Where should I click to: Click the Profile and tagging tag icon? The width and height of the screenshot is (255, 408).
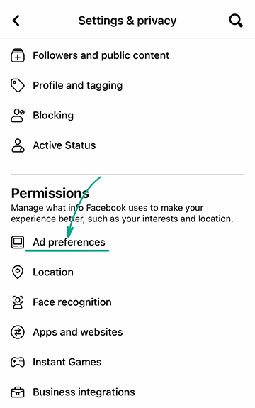(x=18, y=86)
